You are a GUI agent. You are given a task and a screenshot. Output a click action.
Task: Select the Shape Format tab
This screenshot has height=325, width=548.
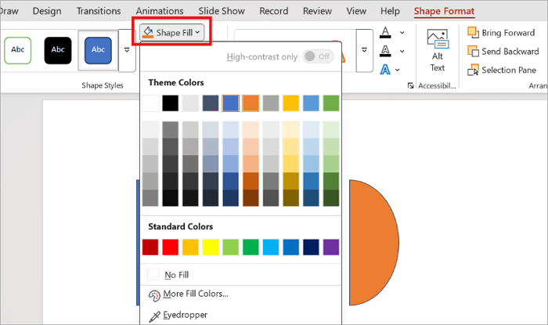coord(444,11)
